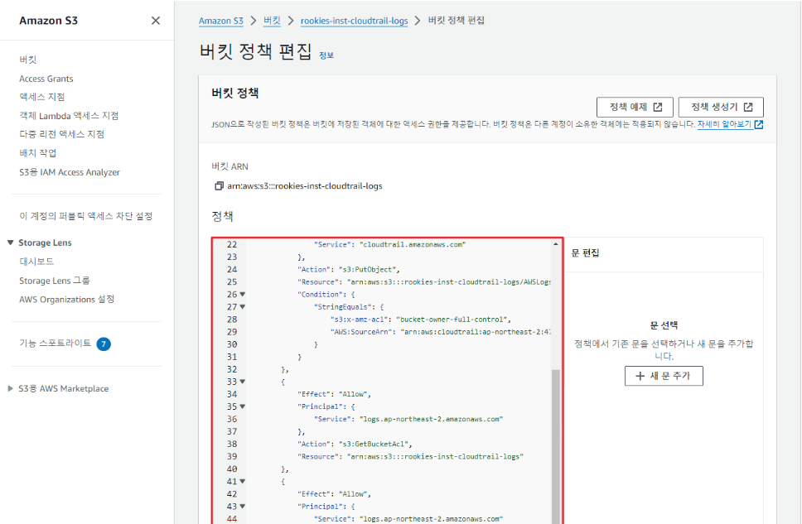Image resolution: width=802 pixels, height=524 pixels.
Task: Click the 문 편집 panel header
Action: [x=585, y=252]
